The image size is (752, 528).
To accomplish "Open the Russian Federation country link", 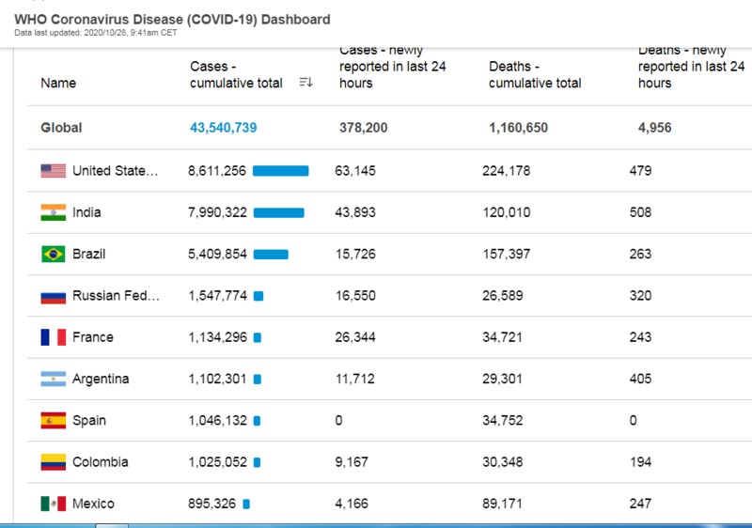I will (116, 296).
